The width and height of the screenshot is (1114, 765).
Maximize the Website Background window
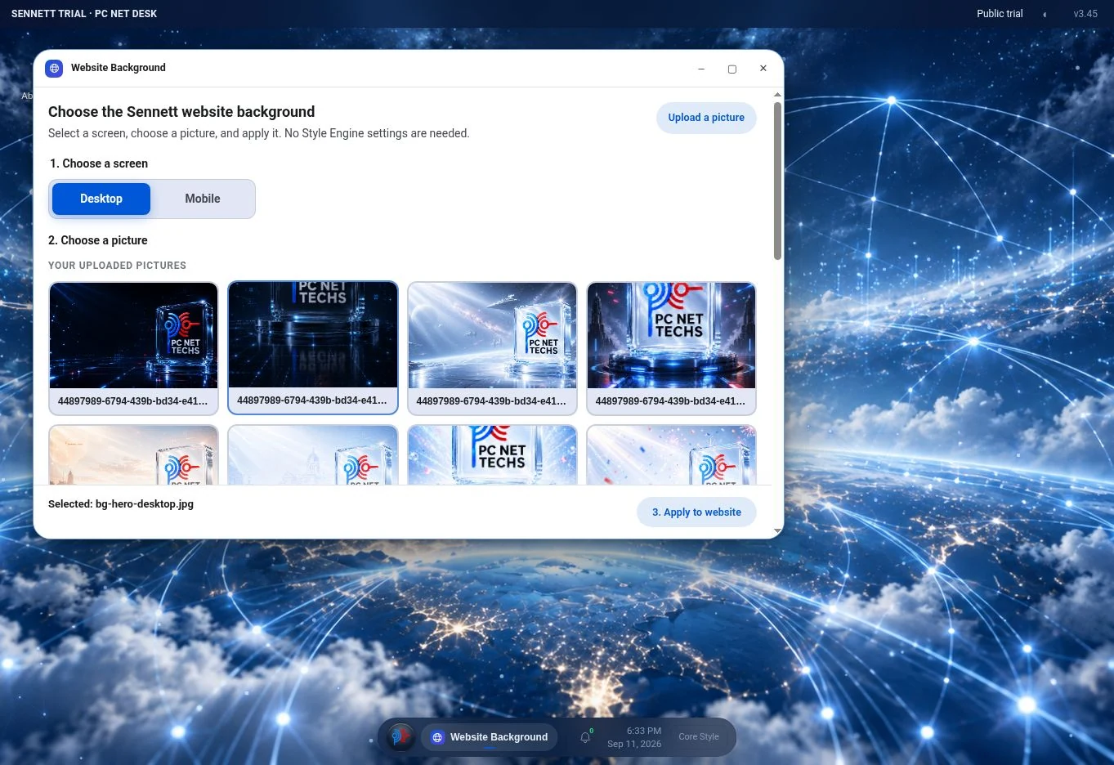tap(732, 69)
